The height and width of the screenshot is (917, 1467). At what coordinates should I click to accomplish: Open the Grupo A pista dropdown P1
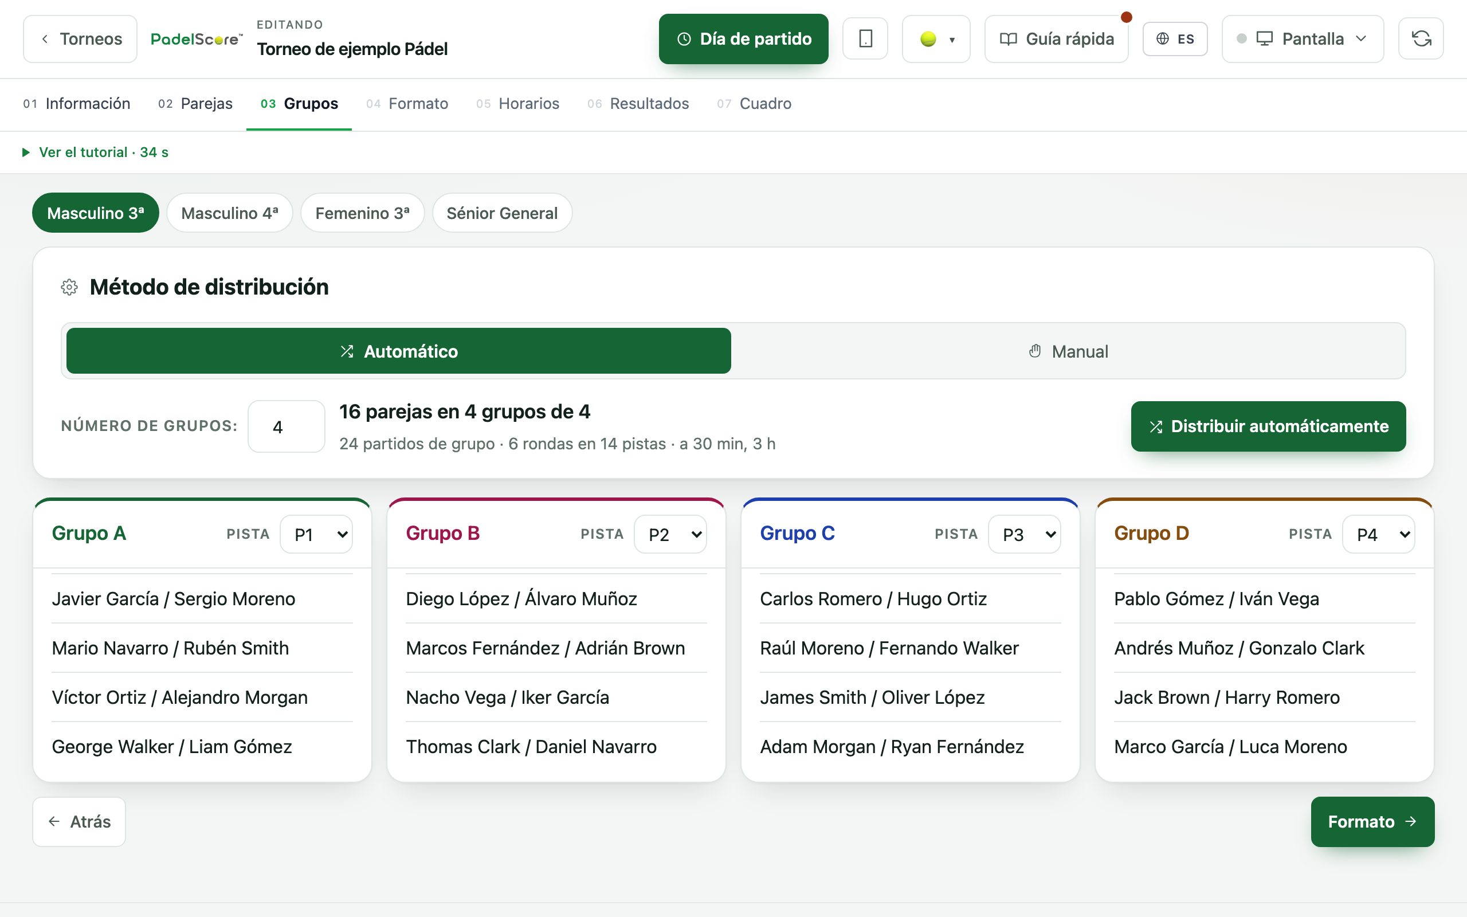pyautogui.click(x=316, y=534)
